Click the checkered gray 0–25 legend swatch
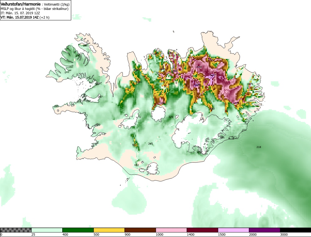The image size is (311, 237). 16,230
